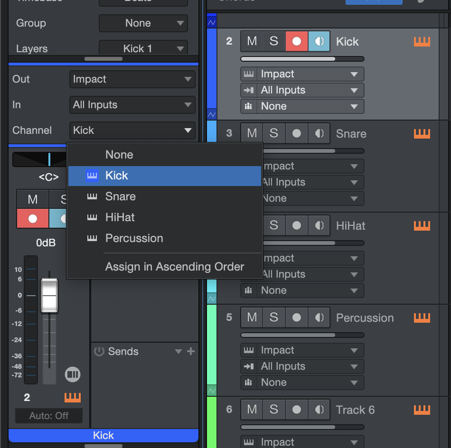
Task: Click group icon beside HiHat track's None
Action: (x=249, y=290)
